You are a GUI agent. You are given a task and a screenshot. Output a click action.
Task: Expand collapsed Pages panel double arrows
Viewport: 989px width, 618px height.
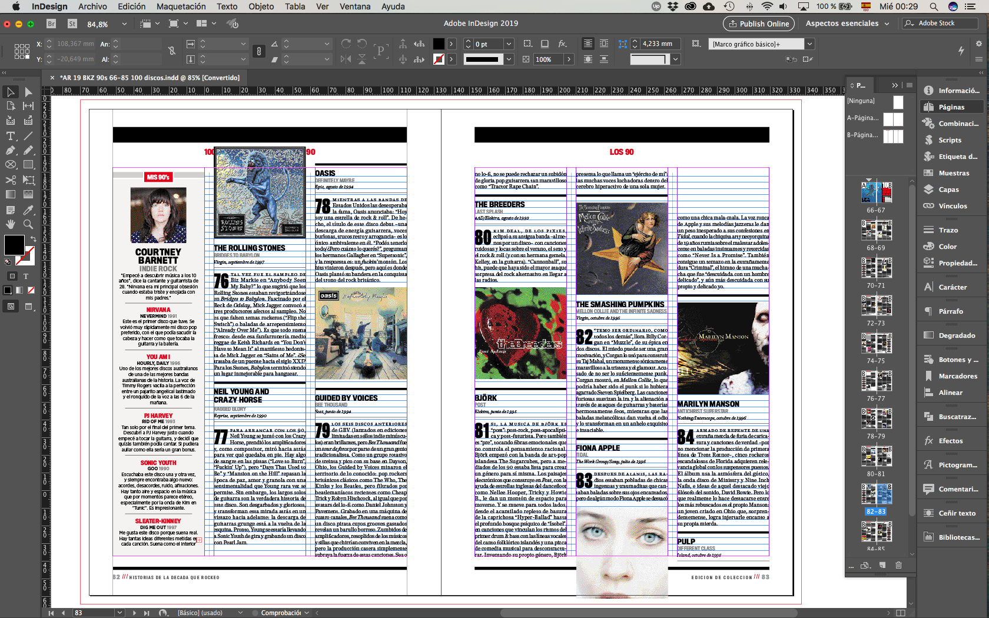[x=895, y=85]
